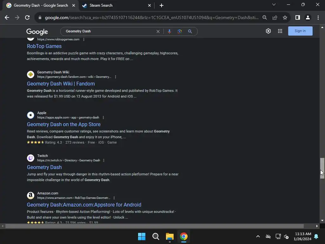This screenshot has width=325, height=244.
Task: Share this page via share icon
Action: 275,18
